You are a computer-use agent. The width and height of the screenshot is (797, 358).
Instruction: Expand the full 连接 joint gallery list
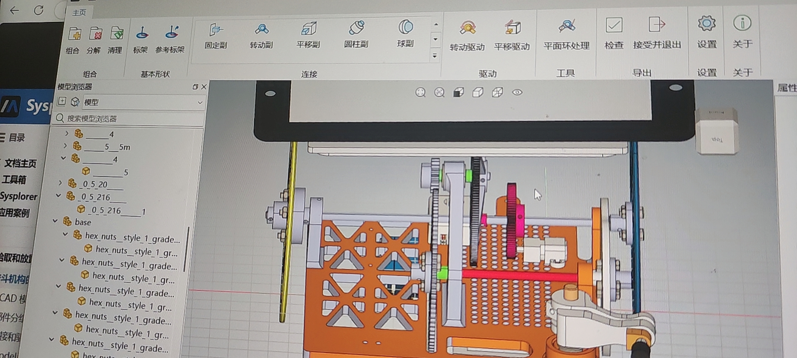pos(435,56)
